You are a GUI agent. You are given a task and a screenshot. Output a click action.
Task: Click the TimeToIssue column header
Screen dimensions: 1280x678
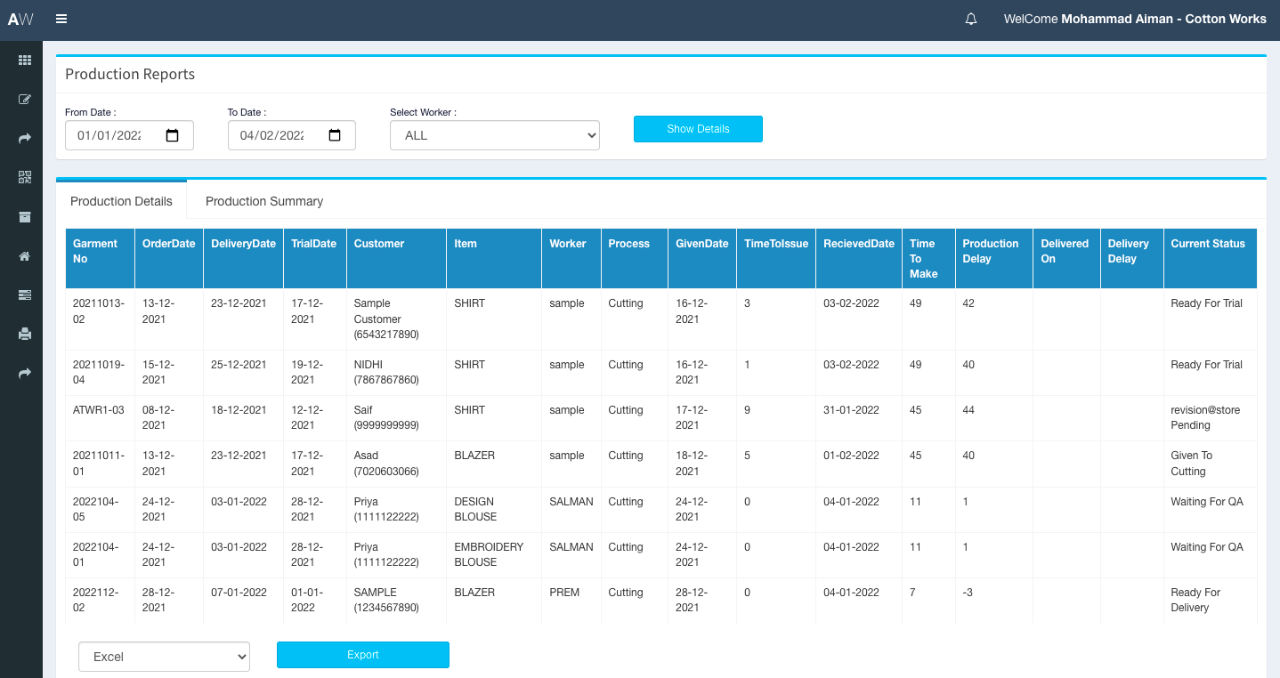[776, 258]
